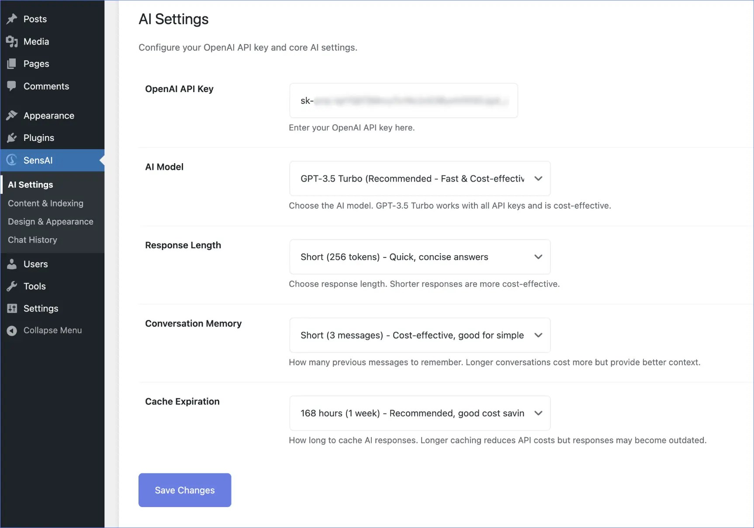Click the Posts pushpin icon
Image resolution: width=754 pixels, height=528 pixels.
12,19
